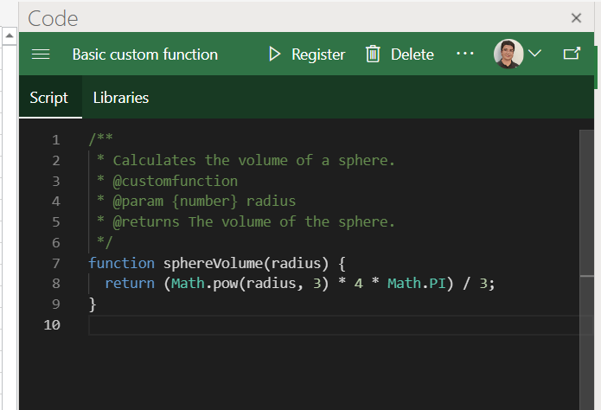Click the script name Basic custom function

(145, 54)
